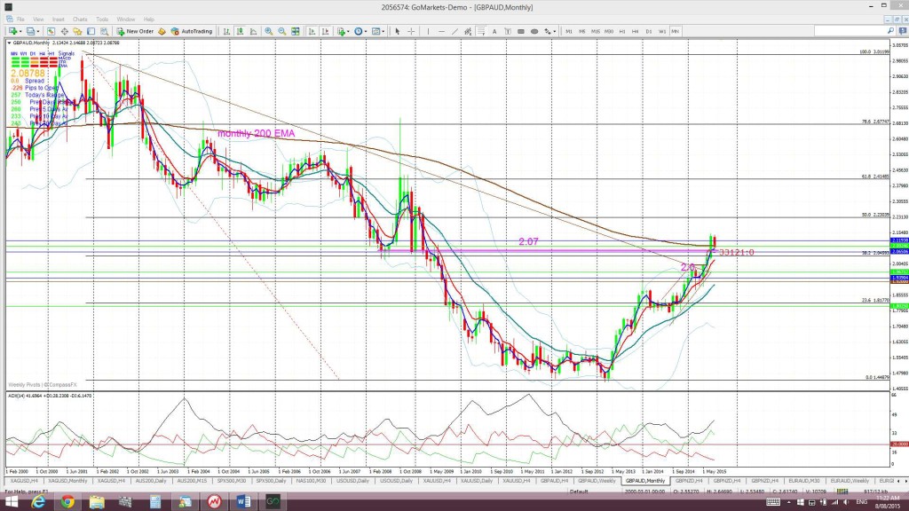Switch to the GBPAUD,Weekly chart tab
The width and height of the screenshot is (909, 511).
coord(597,481)
